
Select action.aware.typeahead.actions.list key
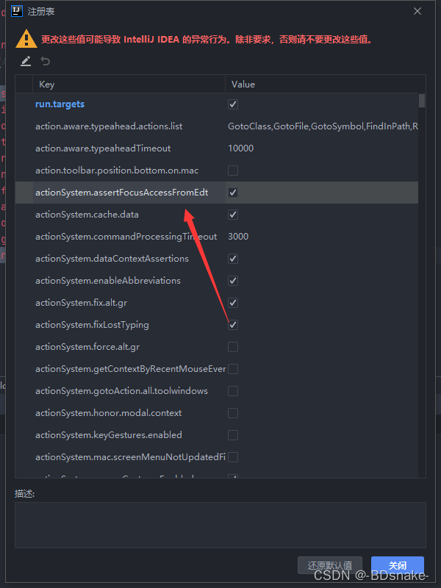(x=109, y=126)
